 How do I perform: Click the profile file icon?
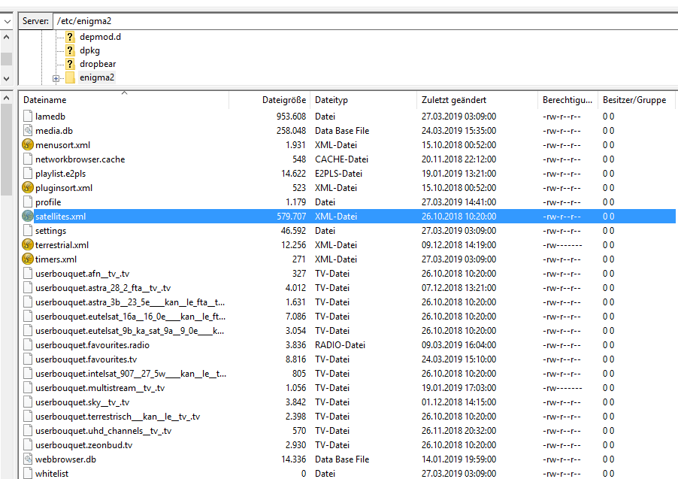(28, 202)
